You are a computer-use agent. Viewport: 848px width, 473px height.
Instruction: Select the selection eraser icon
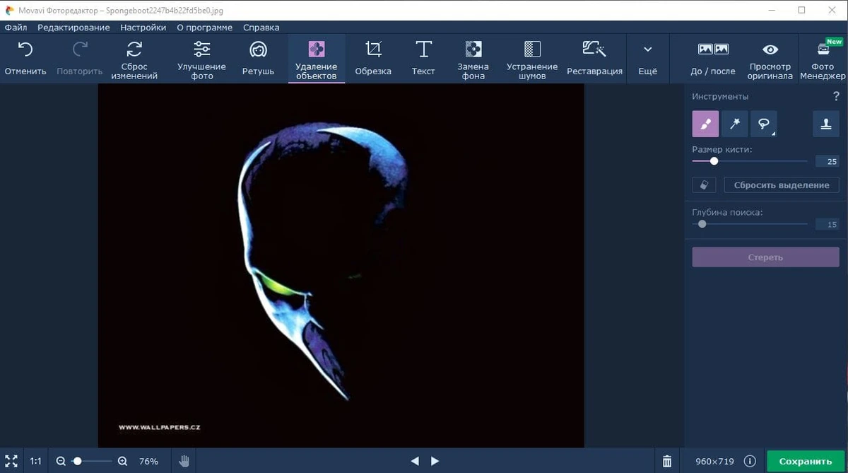coord(705,185)
